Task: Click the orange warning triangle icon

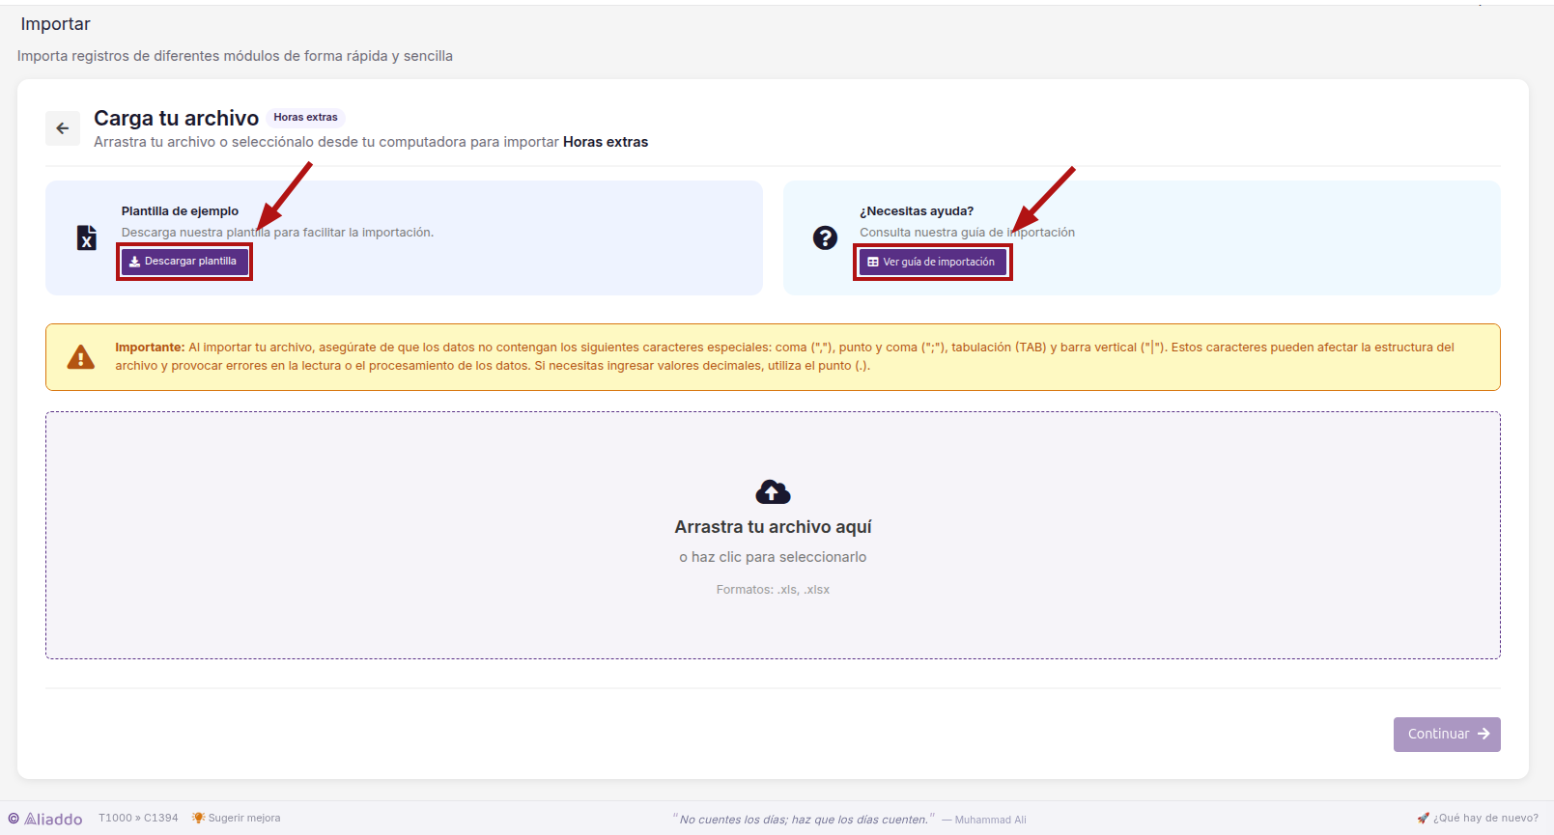Action: (x=81, y=357)
